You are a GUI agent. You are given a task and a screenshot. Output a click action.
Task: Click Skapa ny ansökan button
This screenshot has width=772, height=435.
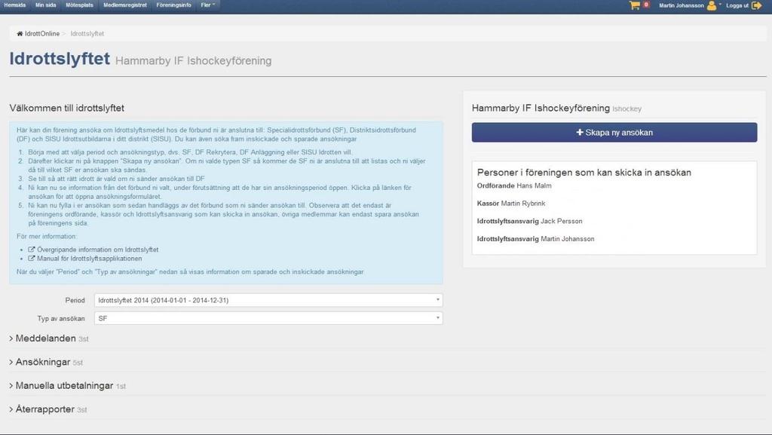614,133
